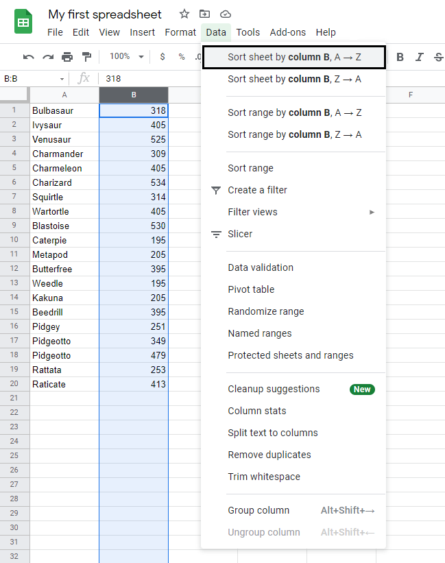Viewport: 445px width, 563px height.
Task: Click the Move to folder icon
Action: (204, 14)
